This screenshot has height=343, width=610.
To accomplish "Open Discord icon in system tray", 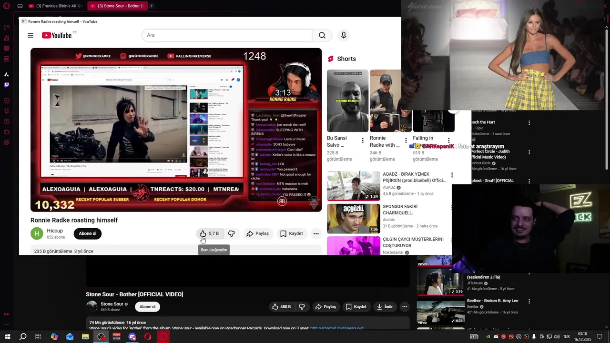I will tap(496, 337).
